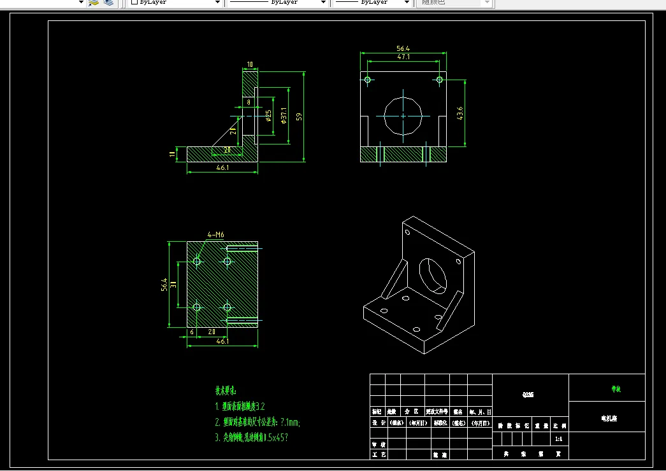This screenshot has height=471, width=666.
Task: Select the 重量 title block cell
Action: pos(541,426)
